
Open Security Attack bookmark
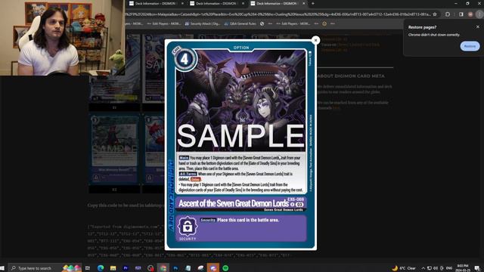tap(203, 23)
